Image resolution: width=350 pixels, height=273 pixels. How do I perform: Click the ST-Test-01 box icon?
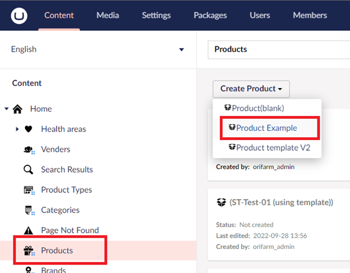222,202
